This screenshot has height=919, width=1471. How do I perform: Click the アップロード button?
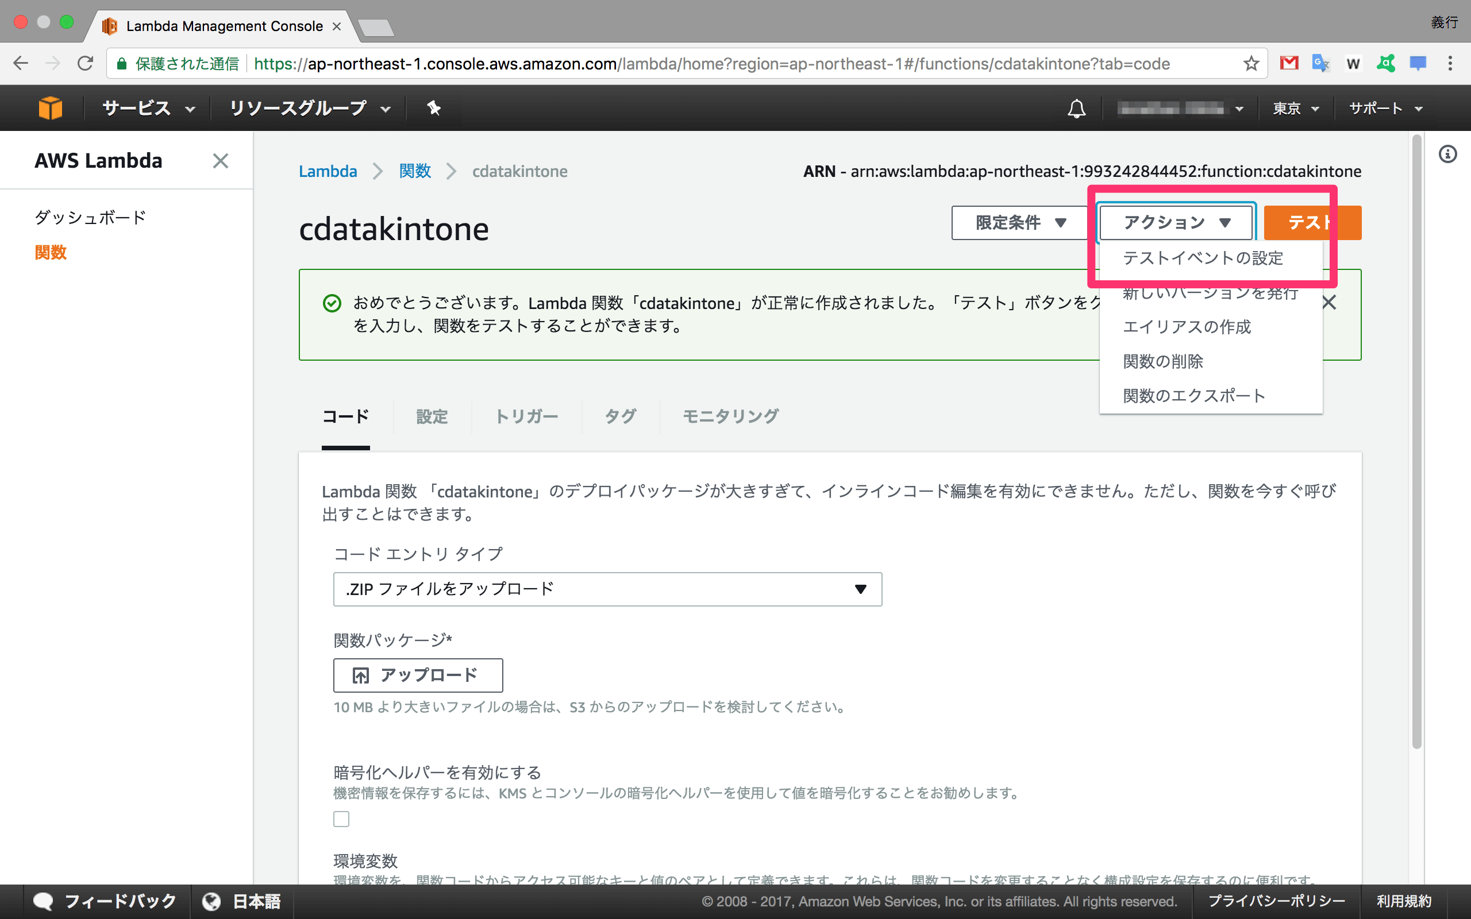418,675
